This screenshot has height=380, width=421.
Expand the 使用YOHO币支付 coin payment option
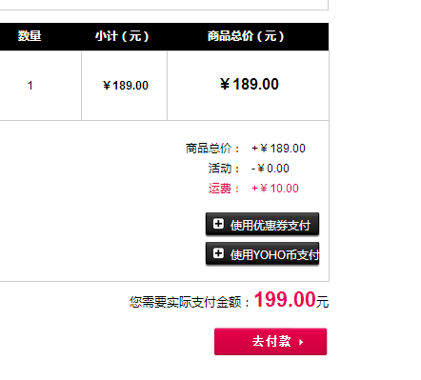[x=262, y=253]
